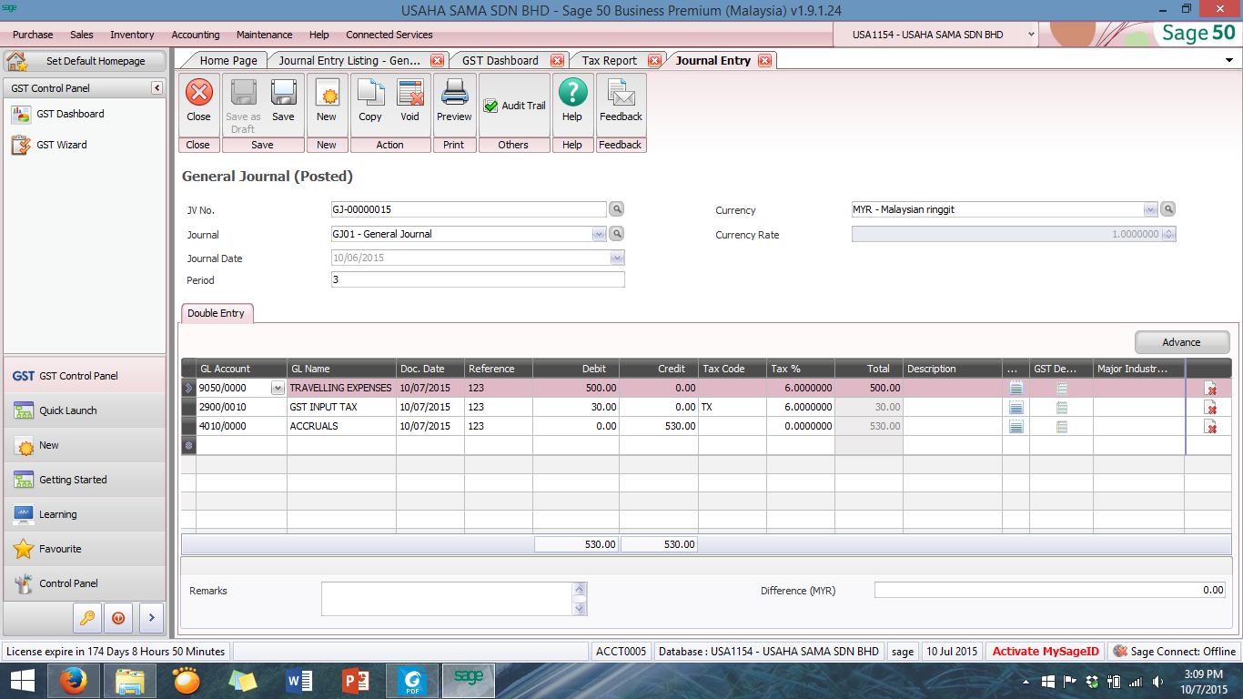Adjust the Currency Rate stepper

[1169, 234]
